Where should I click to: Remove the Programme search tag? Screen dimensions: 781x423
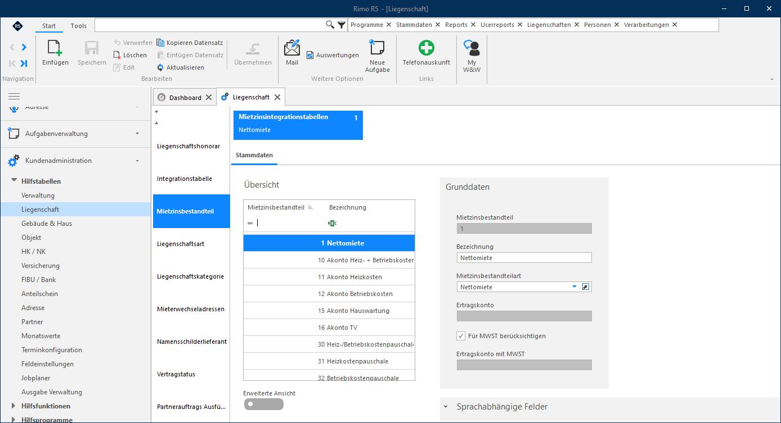coord(388,25)
